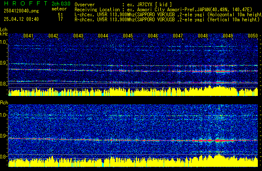
Task: Select the R-ch receiver description line
Action: point(167,20)
